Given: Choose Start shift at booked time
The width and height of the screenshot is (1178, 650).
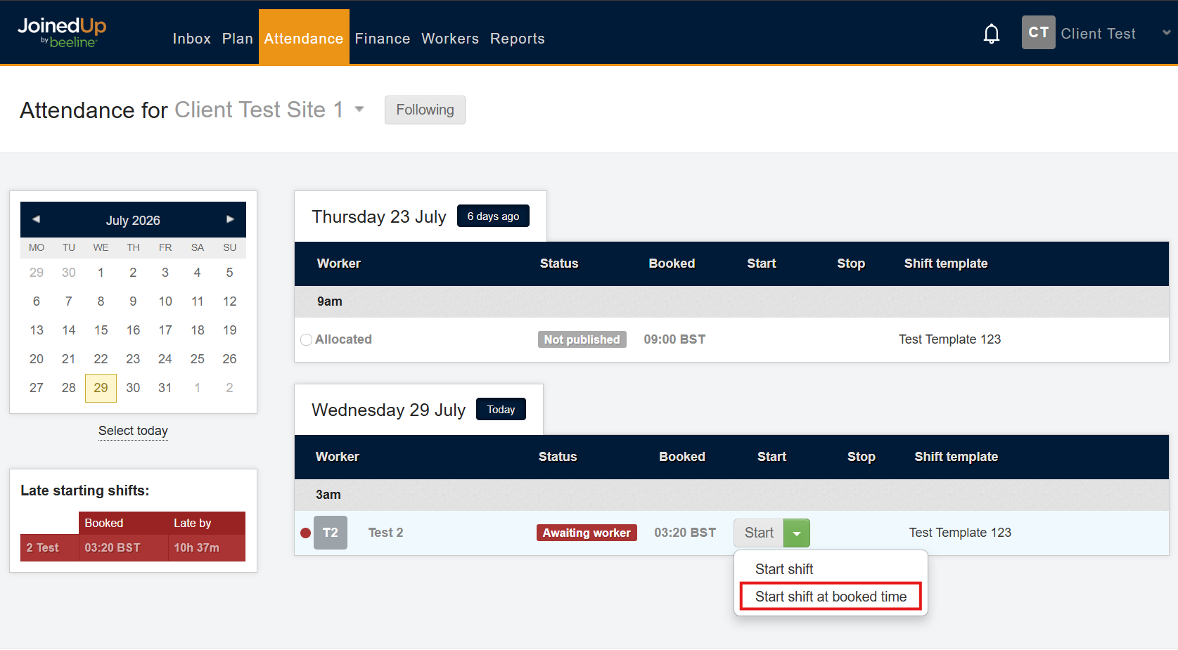Looking at the screenshot, I should (831, 597).
